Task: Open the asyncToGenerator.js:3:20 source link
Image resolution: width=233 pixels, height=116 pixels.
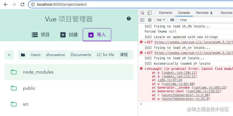Action: (x=186, y=95)
